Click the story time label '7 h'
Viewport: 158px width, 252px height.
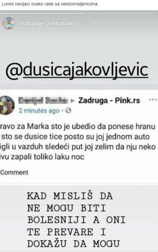point(85,24)
